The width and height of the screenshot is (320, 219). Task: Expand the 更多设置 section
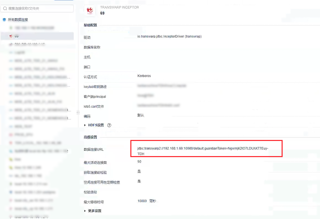click(93, 211)
